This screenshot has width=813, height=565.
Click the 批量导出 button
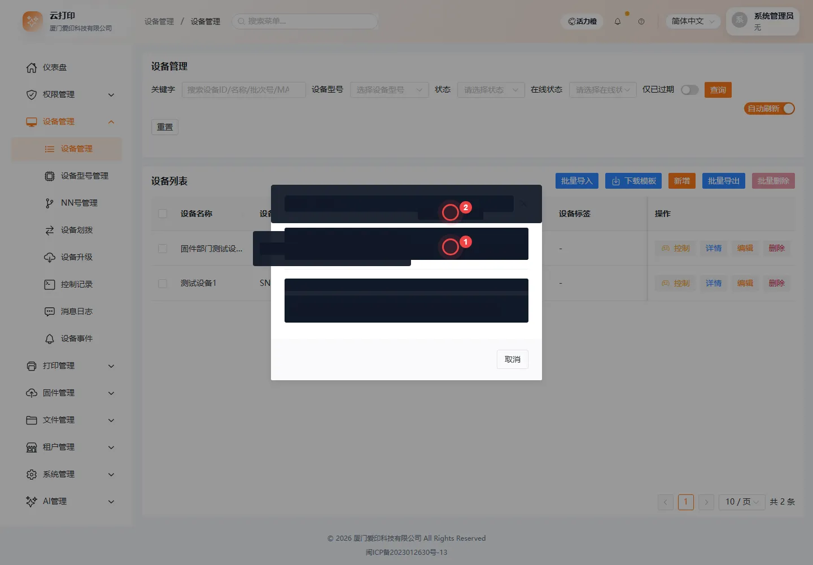tap(724, 181)
